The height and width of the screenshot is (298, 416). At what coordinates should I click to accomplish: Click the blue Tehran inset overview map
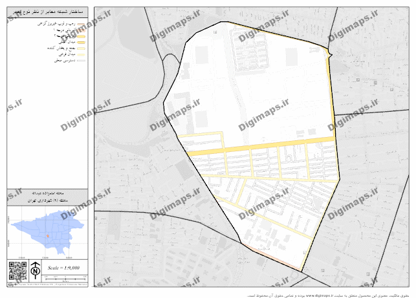(x=48, y=231)
